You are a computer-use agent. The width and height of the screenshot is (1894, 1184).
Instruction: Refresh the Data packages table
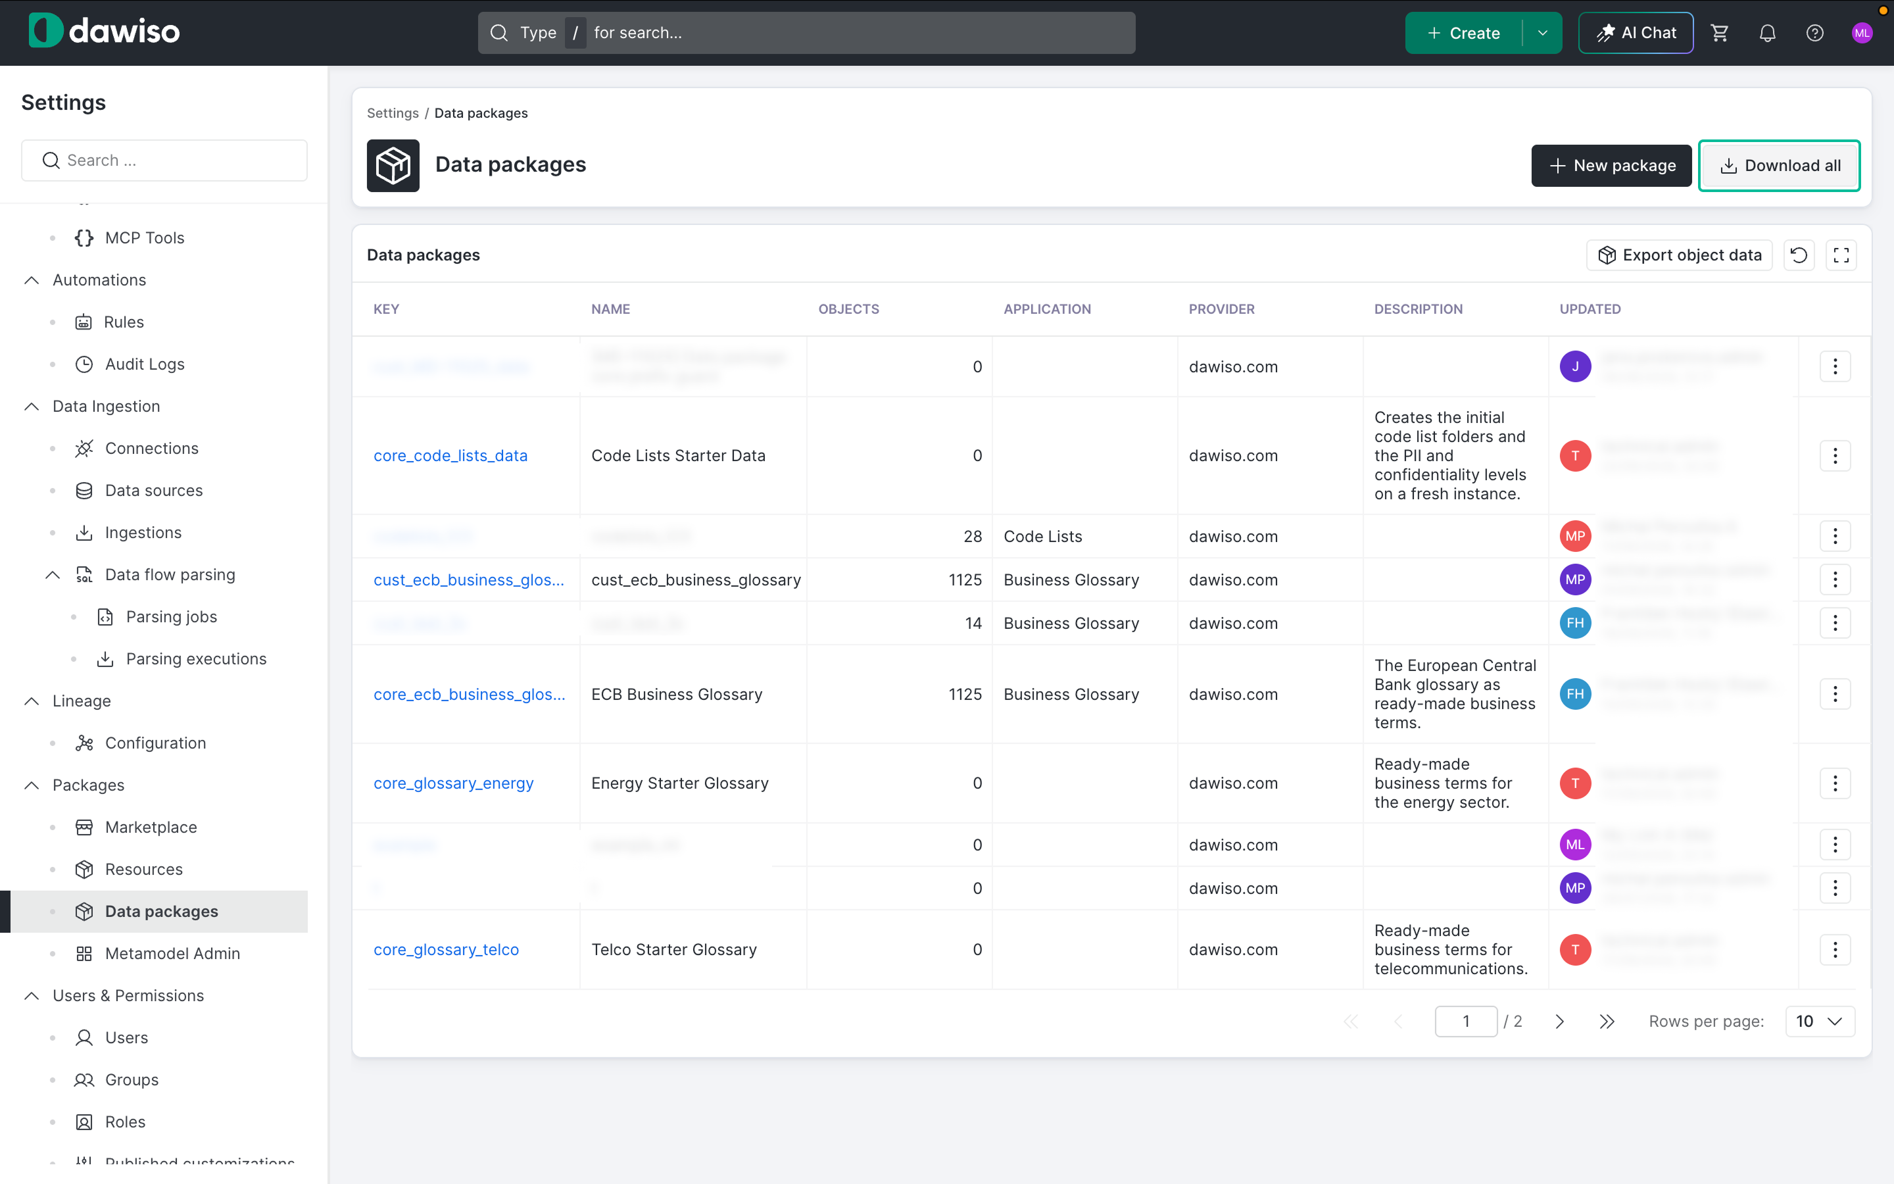coord(1799,255)
